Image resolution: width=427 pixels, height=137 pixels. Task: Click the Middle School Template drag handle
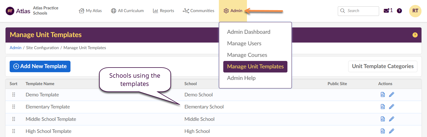pyautogui.click(x=13, y=119)
